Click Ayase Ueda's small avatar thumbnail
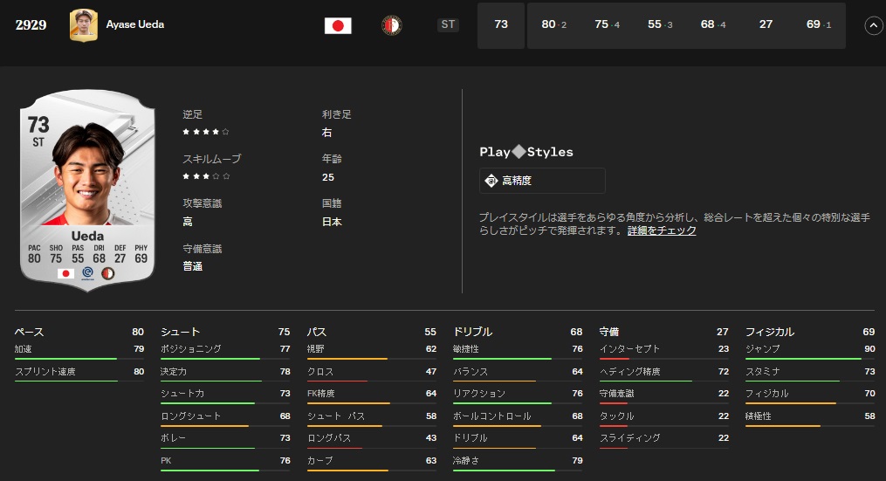This screenshot has width=886, height=481. 84,25
